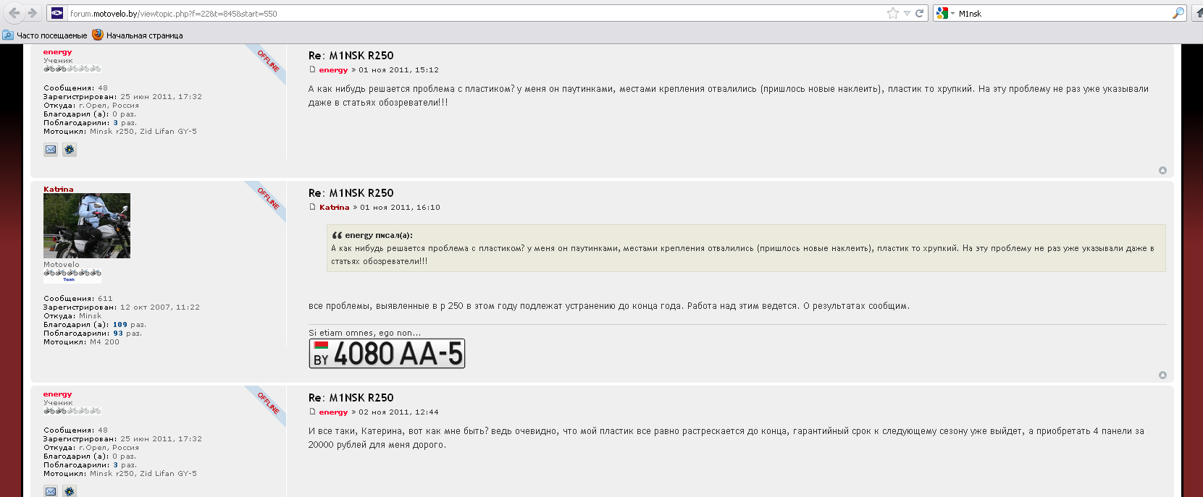Click the date '01 ноя 2011, 16:10'
Viewport: 1203px width, 497px height.
[x=400, y=208]
